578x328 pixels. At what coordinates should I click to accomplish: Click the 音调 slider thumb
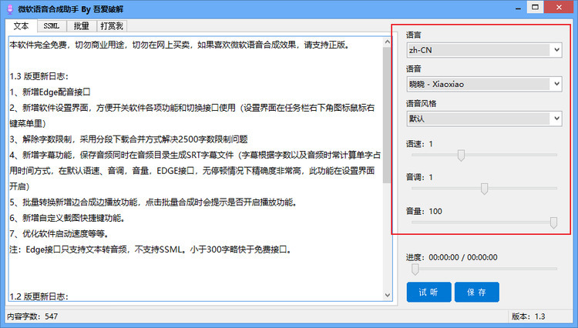485,189
